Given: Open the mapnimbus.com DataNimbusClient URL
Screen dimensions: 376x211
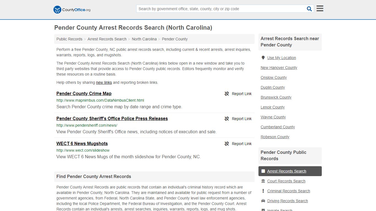Looking at the screenshot, I should [100, 100].
